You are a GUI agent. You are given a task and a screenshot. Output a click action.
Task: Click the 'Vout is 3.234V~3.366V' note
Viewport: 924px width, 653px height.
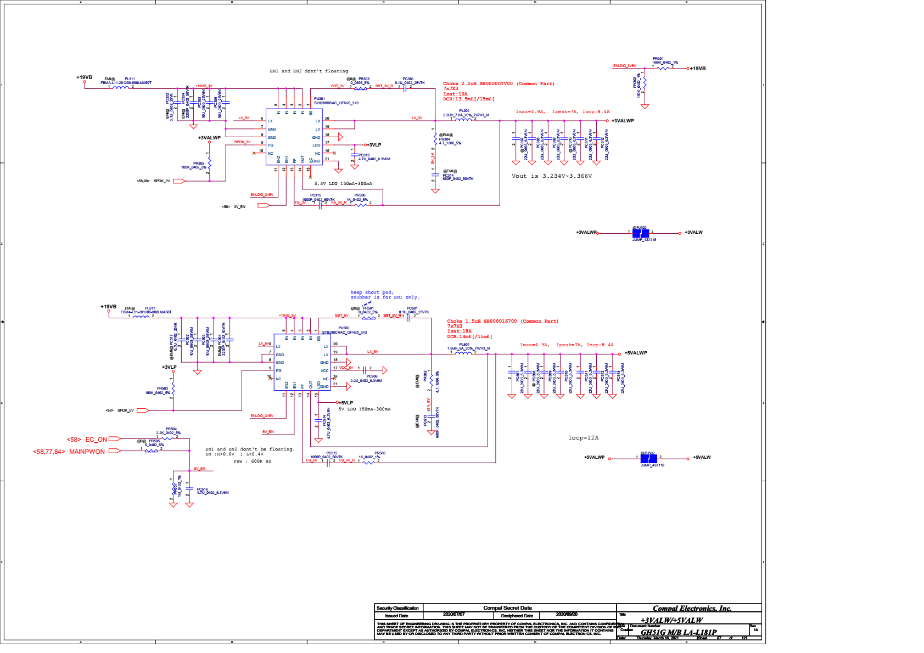[552, 176]
